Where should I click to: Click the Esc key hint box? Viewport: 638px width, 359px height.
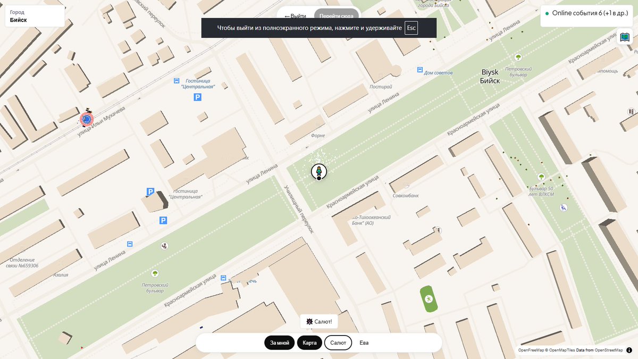coord(411,28)
